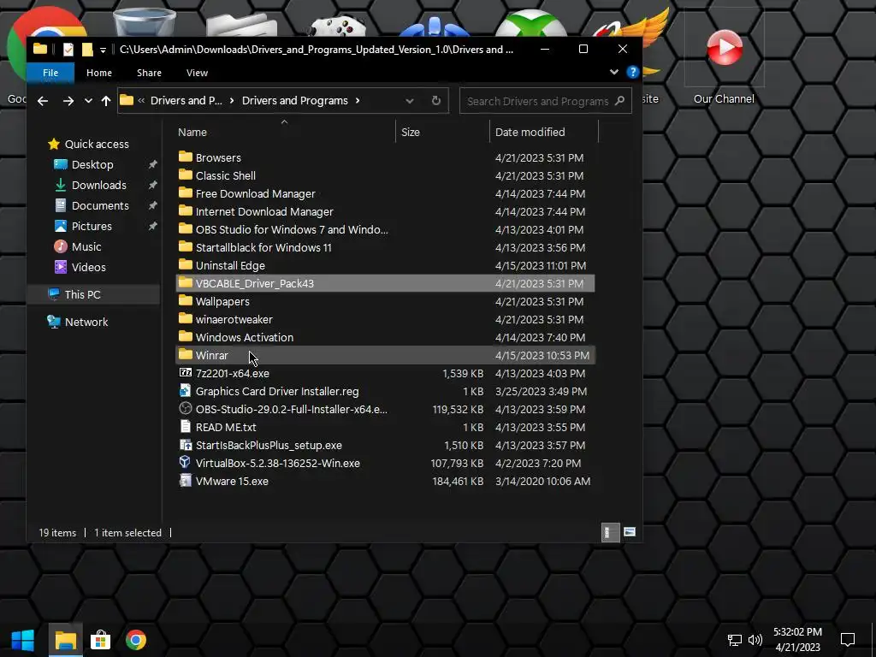Open the Windows Start menu

coord(23,640)
